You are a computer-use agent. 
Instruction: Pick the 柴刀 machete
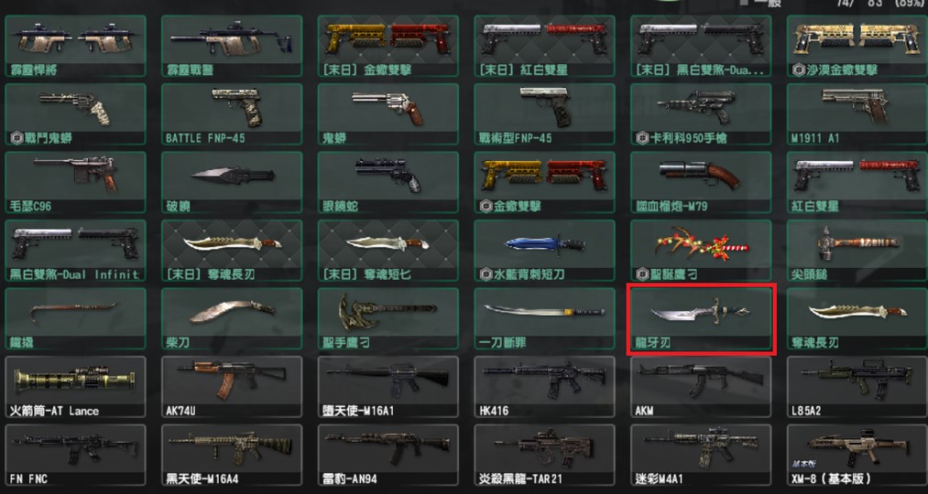point(232,319)
